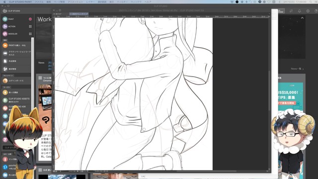Click the canvas window vertical scrollbar

point(269,90)
